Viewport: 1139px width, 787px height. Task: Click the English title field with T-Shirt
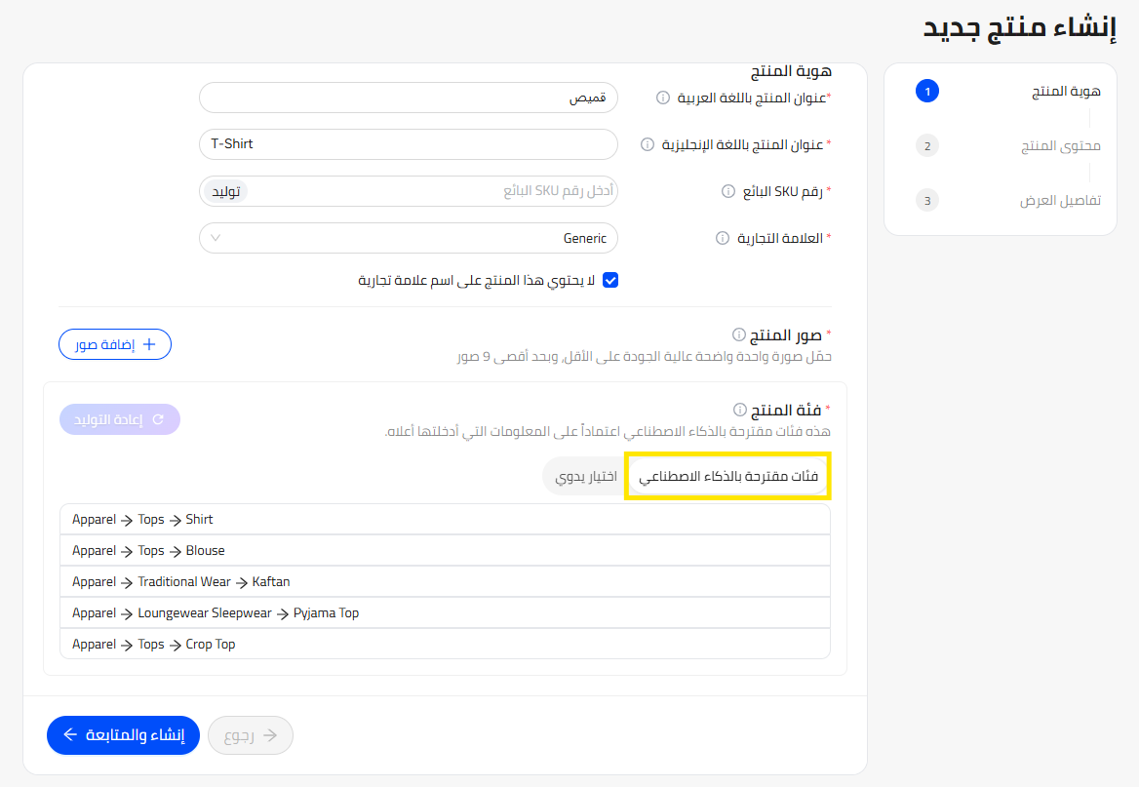[408, 144]
